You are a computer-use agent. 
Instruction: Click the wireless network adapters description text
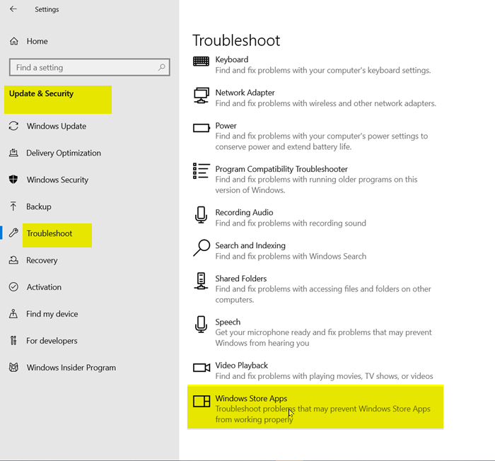(x=325, y=103)
